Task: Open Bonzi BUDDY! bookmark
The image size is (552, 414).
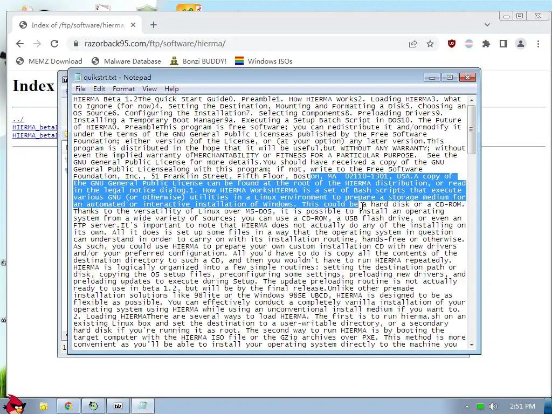Action: (198, 61)
